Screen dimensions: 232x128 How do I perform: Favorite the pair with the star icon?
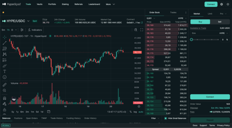coord(3,12)
